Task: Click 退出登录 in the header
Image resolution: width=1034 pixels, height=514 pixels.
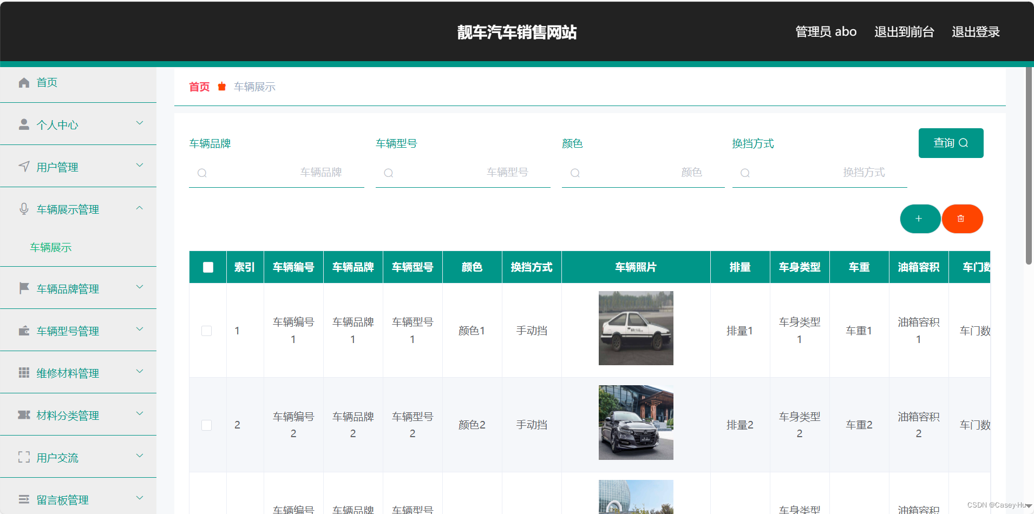Action: point(976,32)
